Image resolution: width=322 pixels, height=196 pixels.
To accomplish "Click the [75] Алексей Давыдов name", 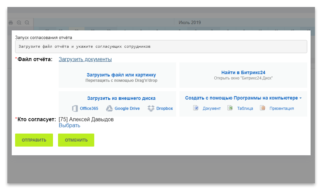I will (x=86, y=119).
